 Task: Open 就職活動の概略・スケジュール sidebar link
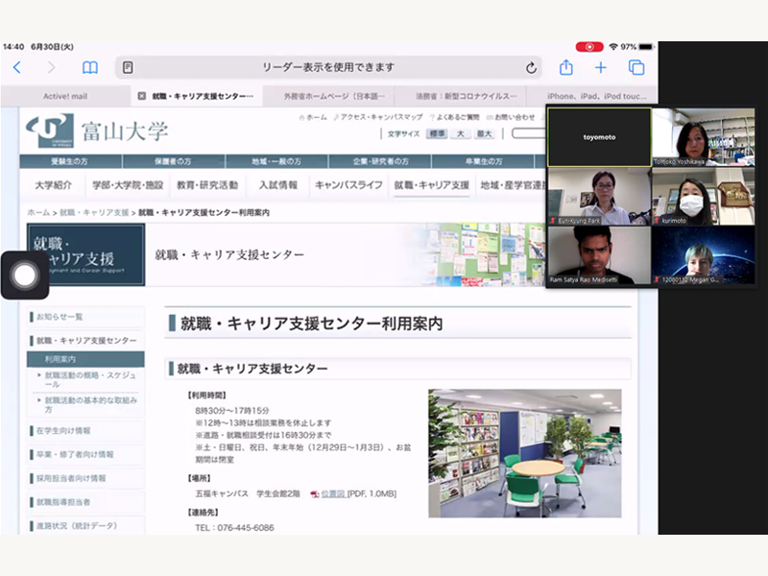pyautogui.click(x=90, y=379)
